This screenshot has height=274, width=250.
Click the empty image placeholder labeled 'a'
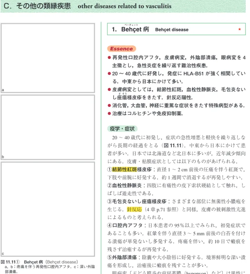click(48, 58)
